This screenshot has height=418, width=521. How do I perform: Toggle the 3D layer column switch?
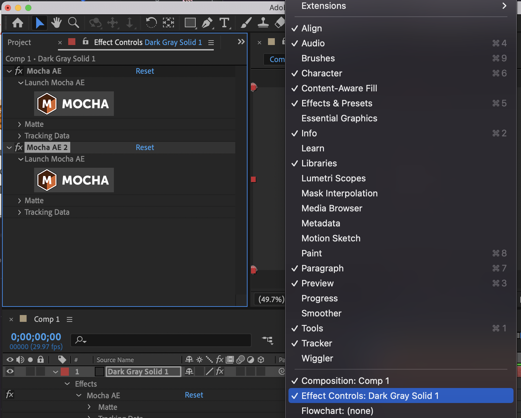coord(261,372)
